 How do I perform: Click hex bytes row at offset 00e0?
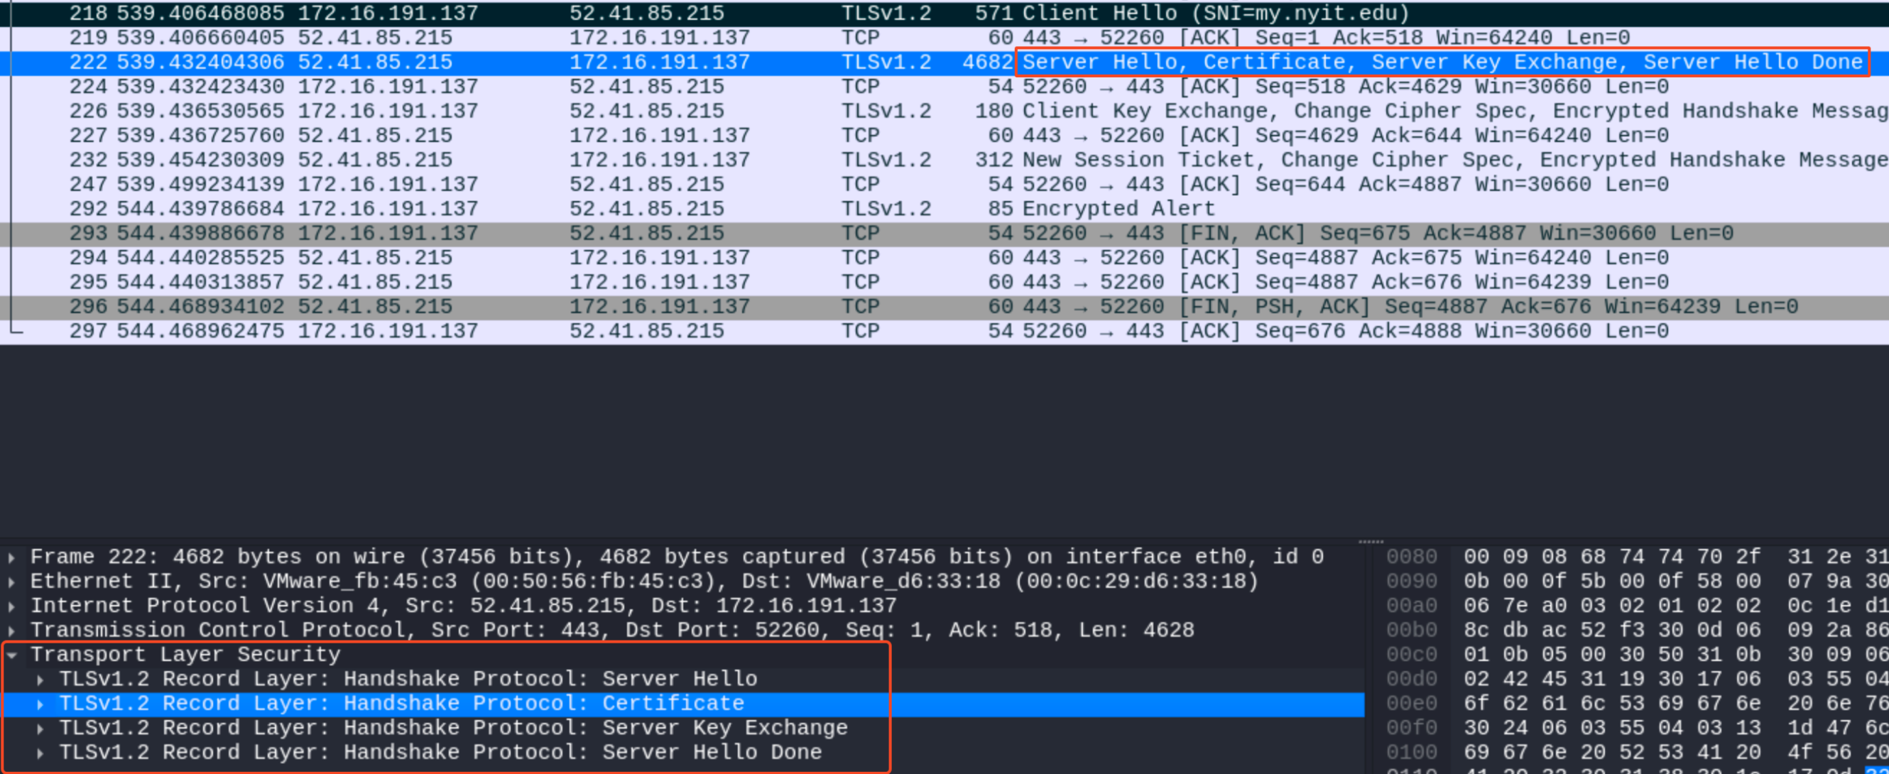coord(1612,704)
